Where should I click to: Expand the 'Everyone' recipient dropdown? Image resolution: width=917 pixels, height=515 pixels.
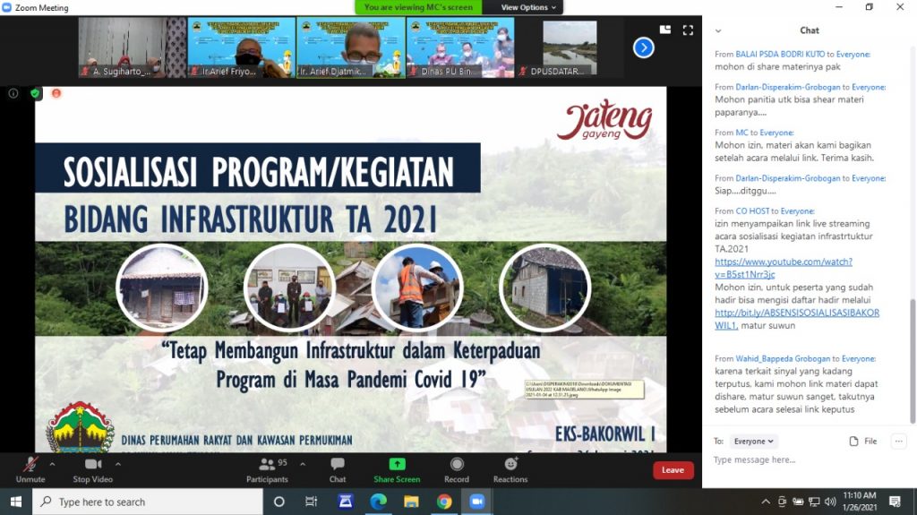(753, 442)
